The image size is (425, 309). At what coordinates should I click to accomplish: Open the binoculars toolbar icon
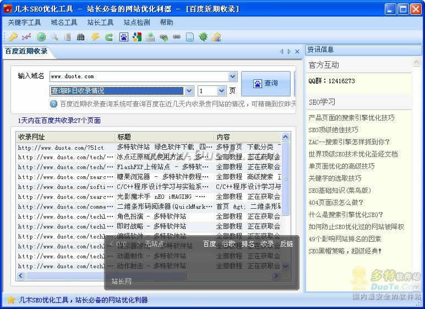pos(81,36)
